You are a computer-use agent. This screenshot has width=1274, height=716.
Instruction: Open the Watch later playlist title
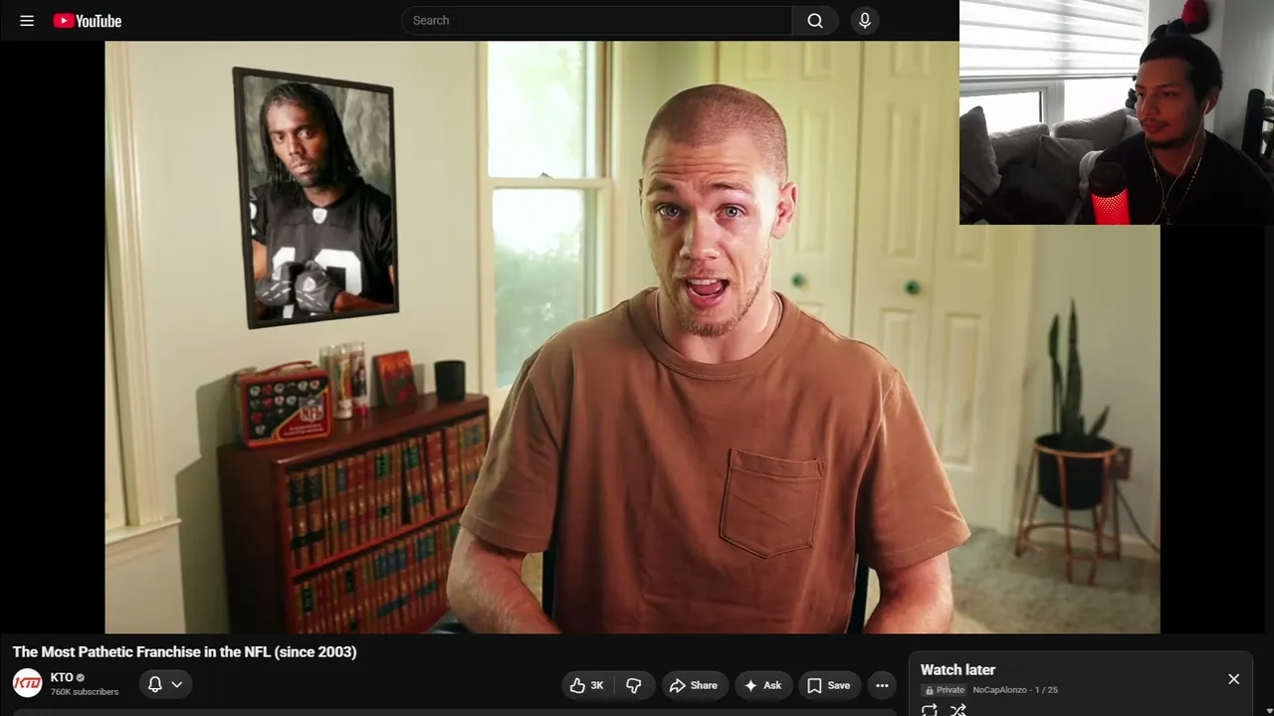(957, 670)
